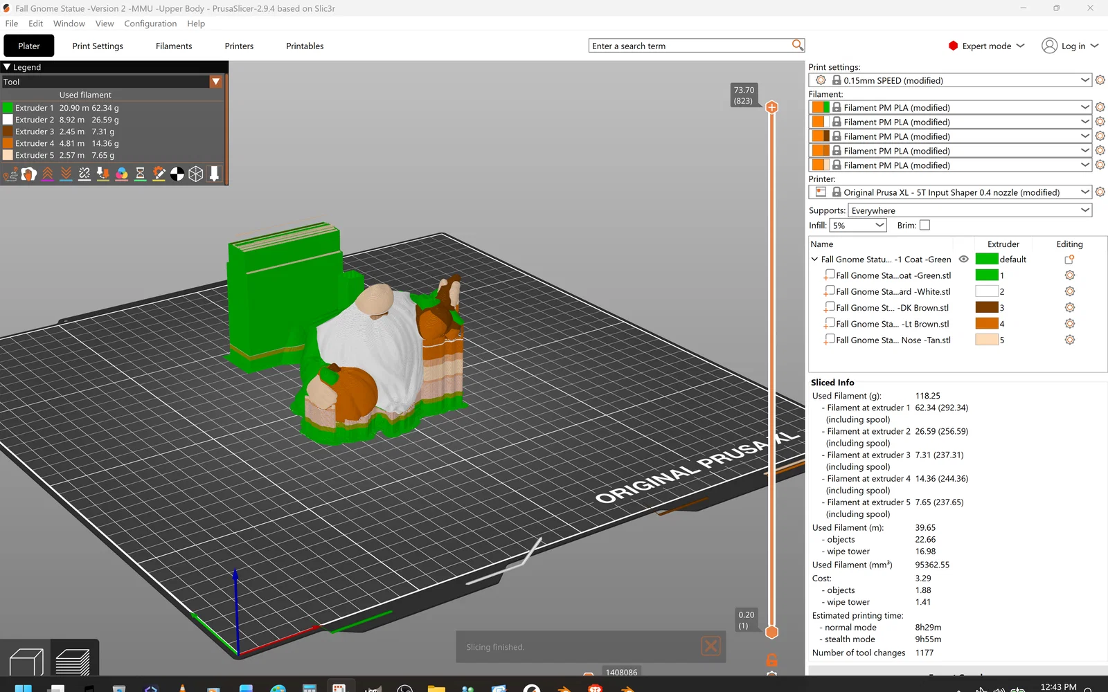Toggle seams visibility broken-link icon
This screenshot has height=692, width=1108.
coord(84,174)
